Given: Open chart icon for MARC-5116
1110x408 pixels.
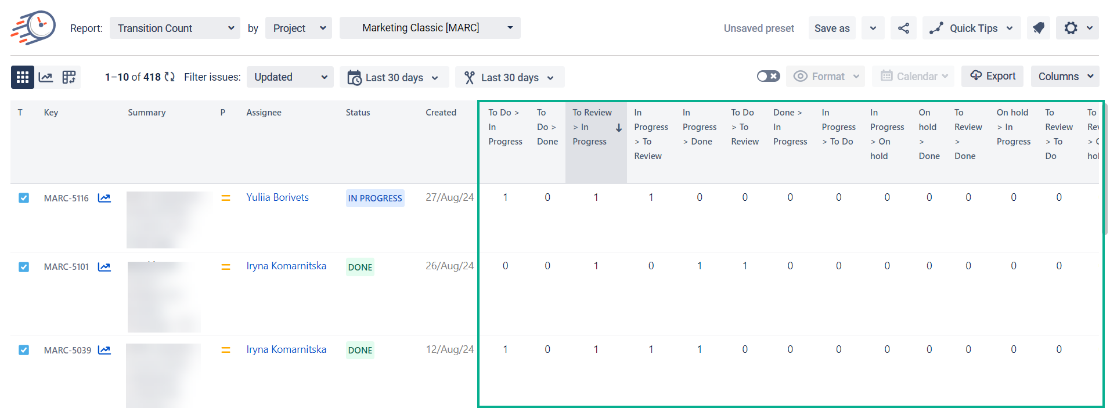Looking at the screenshot, I should [104, 198].
